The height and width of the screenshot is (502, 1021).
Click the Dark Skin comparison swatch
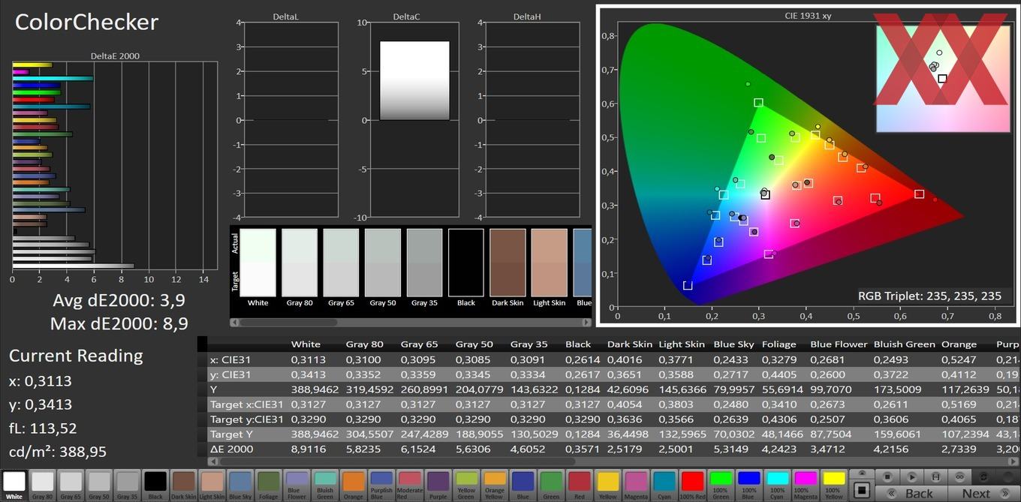(507, 263)
